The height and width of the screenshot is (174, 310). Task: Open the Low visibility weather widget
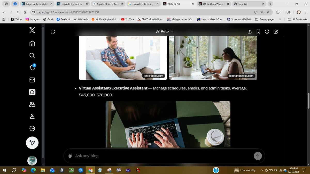tap(245, 170)
